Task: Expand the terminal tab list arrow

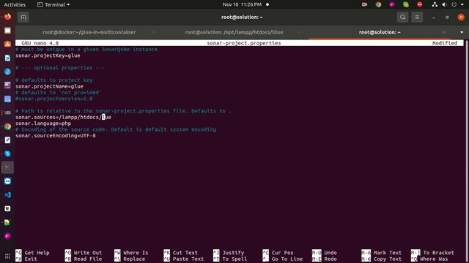Action: (462, 32)
